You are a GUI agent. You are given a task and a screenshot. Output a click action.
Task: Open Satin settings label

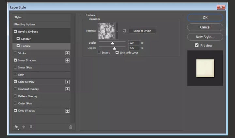21,75
